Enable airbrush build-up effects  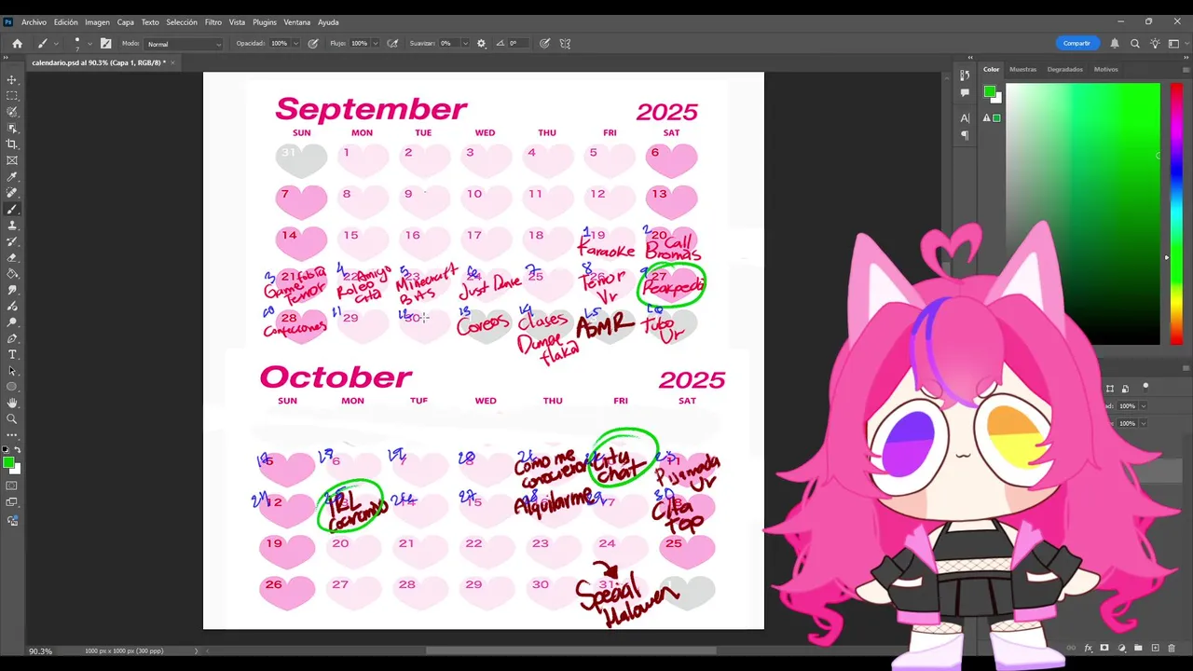[x=392, y=43]
